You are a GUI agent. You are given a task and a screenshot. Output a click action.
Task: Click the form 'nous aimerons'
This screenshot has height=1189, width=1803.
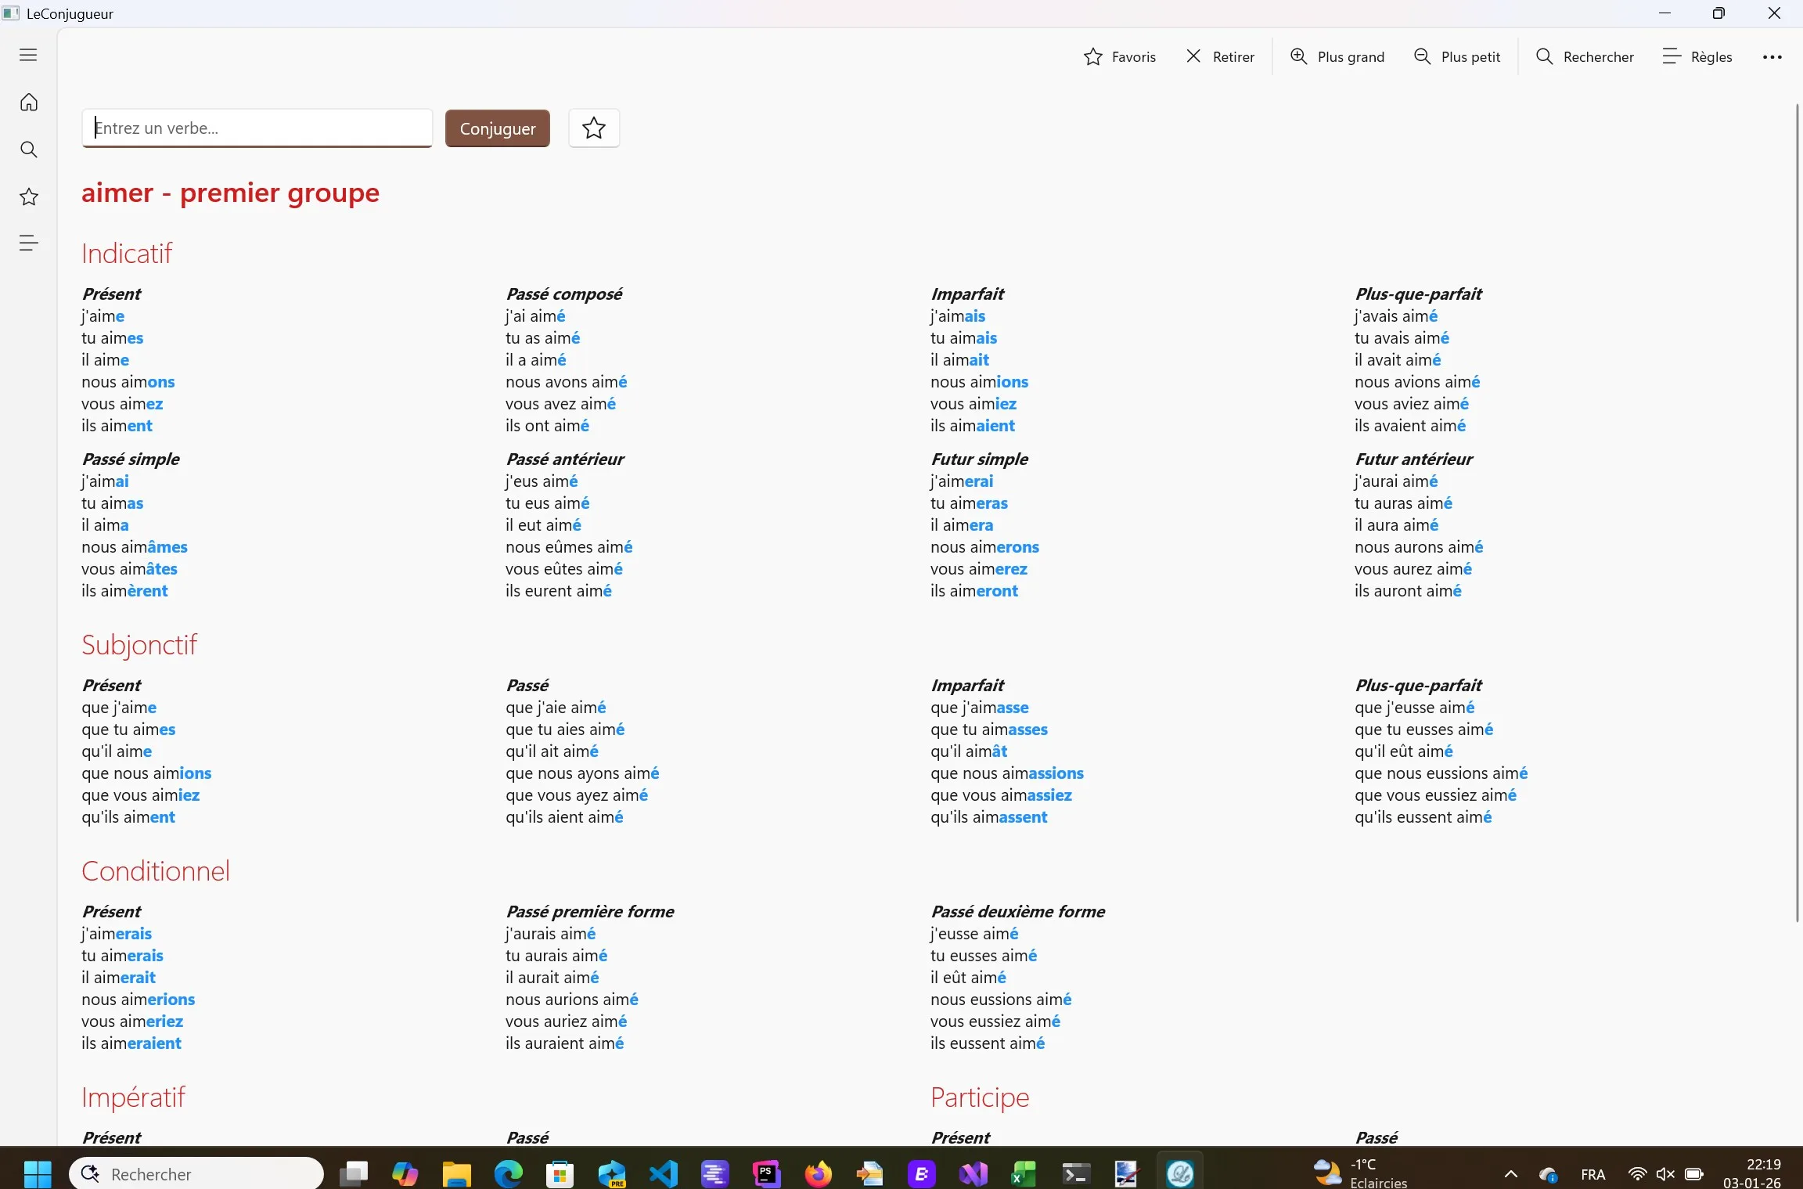point(984,547)
